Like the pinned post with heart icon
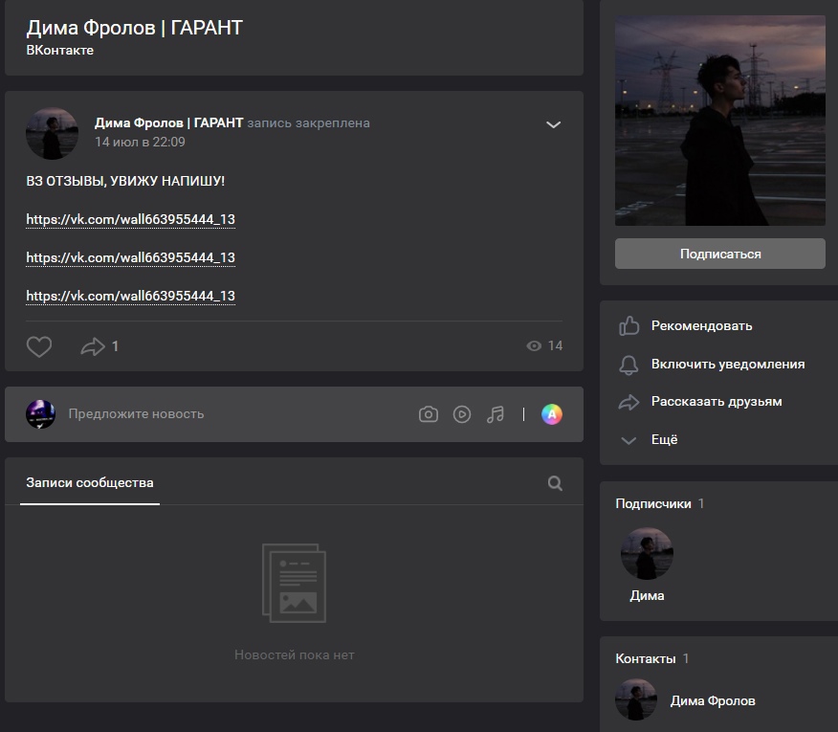This screenshot has height=732, width=838. coord(39,346)
